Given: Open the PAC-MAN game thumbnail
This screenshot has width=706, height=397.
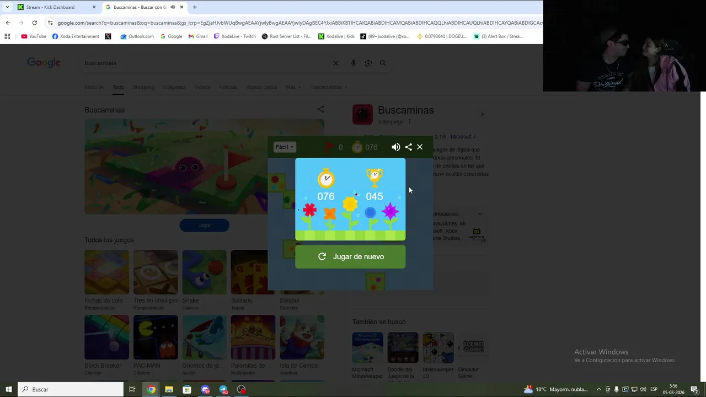Looking at the screenshot, I should coord(156,337).
